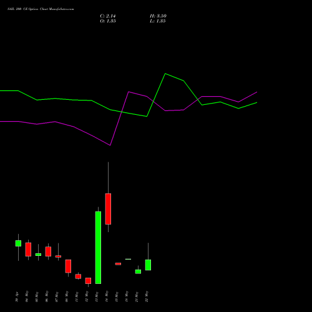Click the close value "C: 2.14"

[108, 16]
